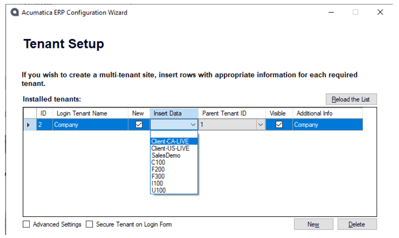Select the I100 data option
Image resolution: width=399 pixels, height=238 pixels.
click(174, 183)
